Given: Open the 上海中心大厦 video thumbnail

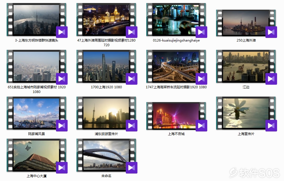Looking at the screenshot, I should coord(36,155).
